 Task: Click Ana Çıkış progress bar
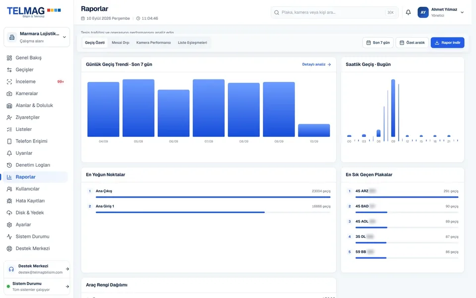click(213, 197)
